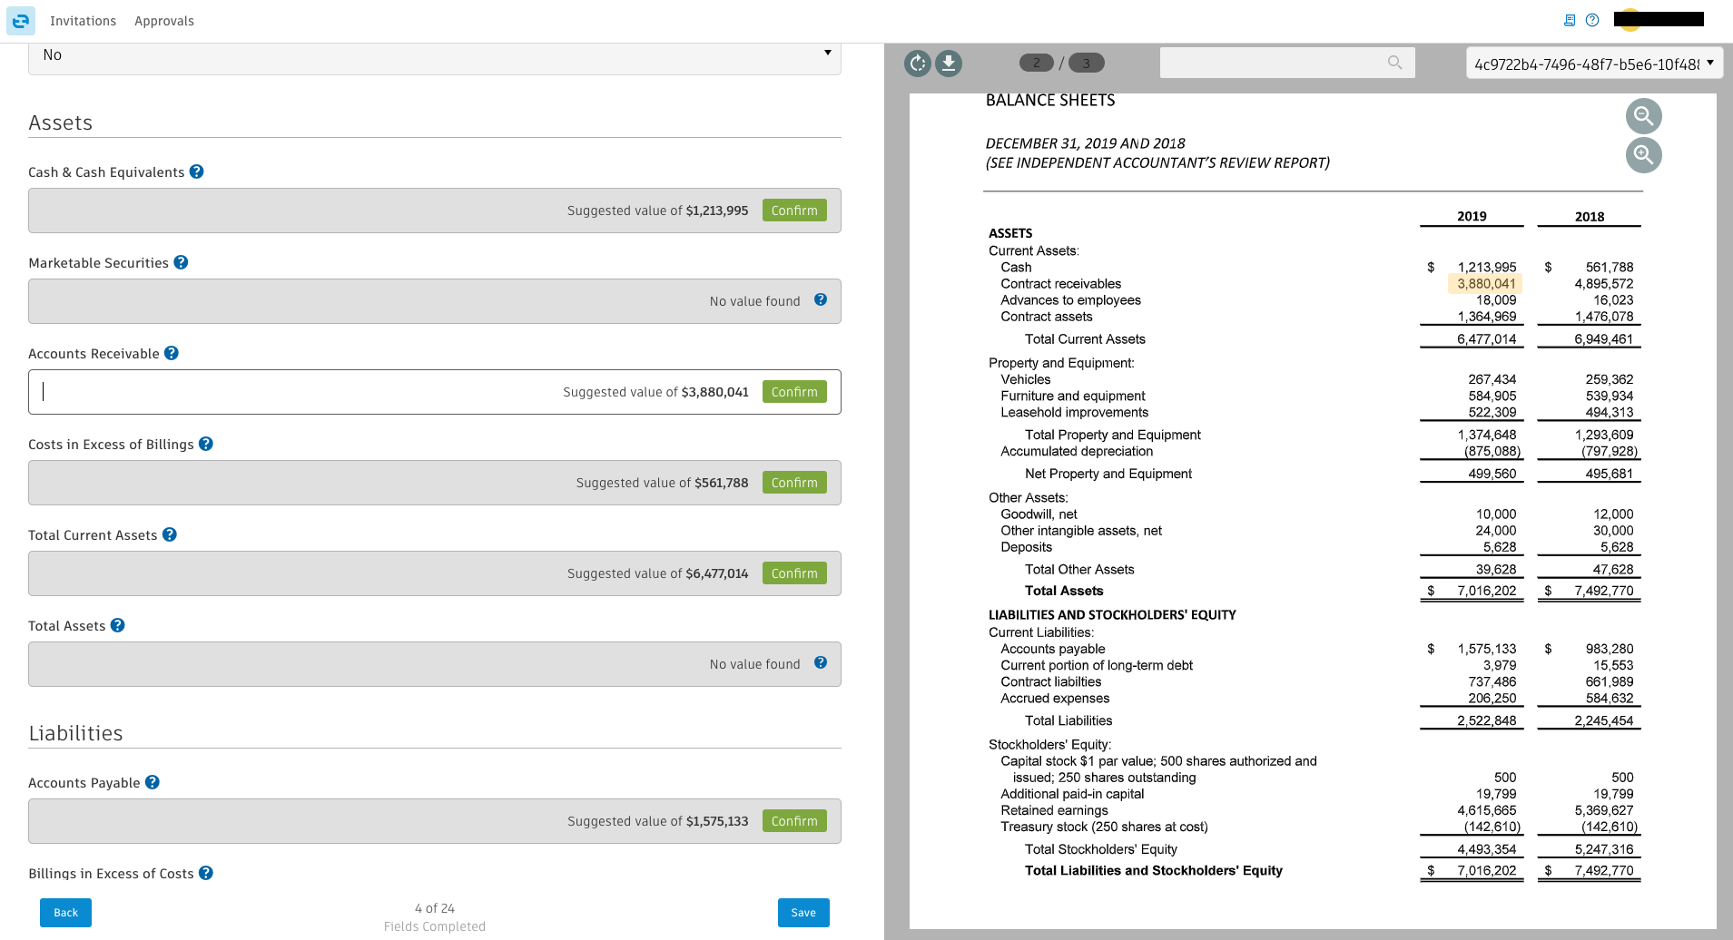The image size is (1733, 940).
Task: Click the application logo top left
Action: click(20, 20)
